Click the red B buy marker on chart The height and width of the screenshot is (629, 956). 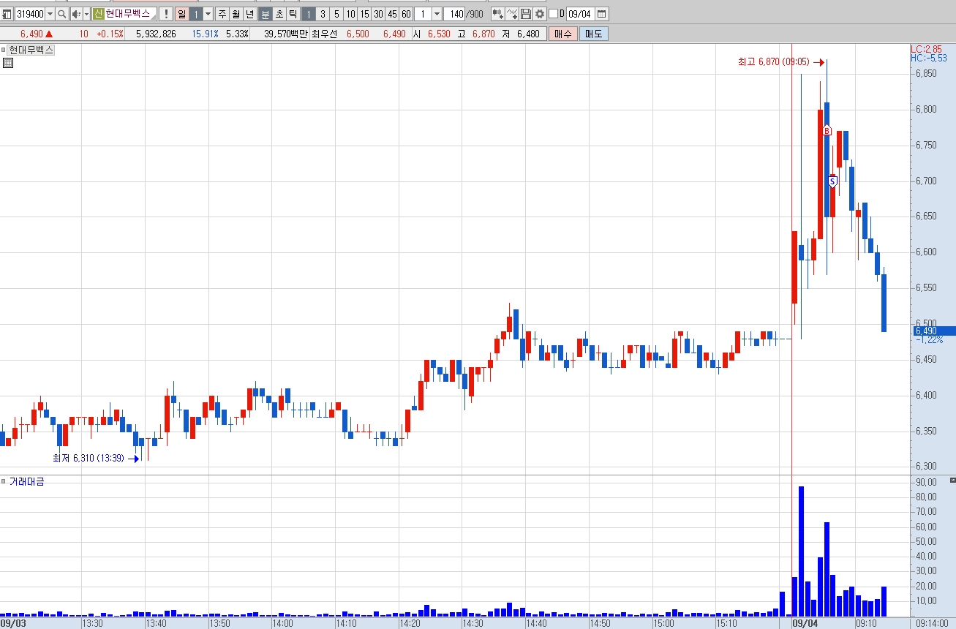pos(827,130)
